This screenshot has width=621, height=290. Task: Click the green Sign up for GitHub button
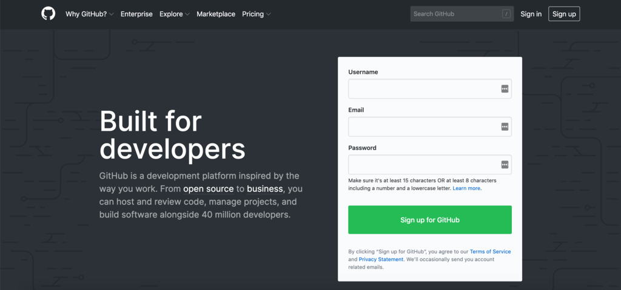430,220
